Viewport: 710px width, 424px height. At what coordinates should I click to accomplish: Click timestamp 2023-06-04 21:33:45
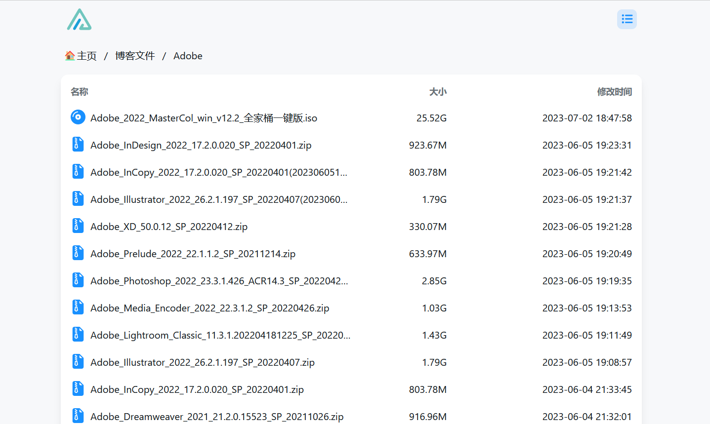pyautogui.click(x=587, y=389)
